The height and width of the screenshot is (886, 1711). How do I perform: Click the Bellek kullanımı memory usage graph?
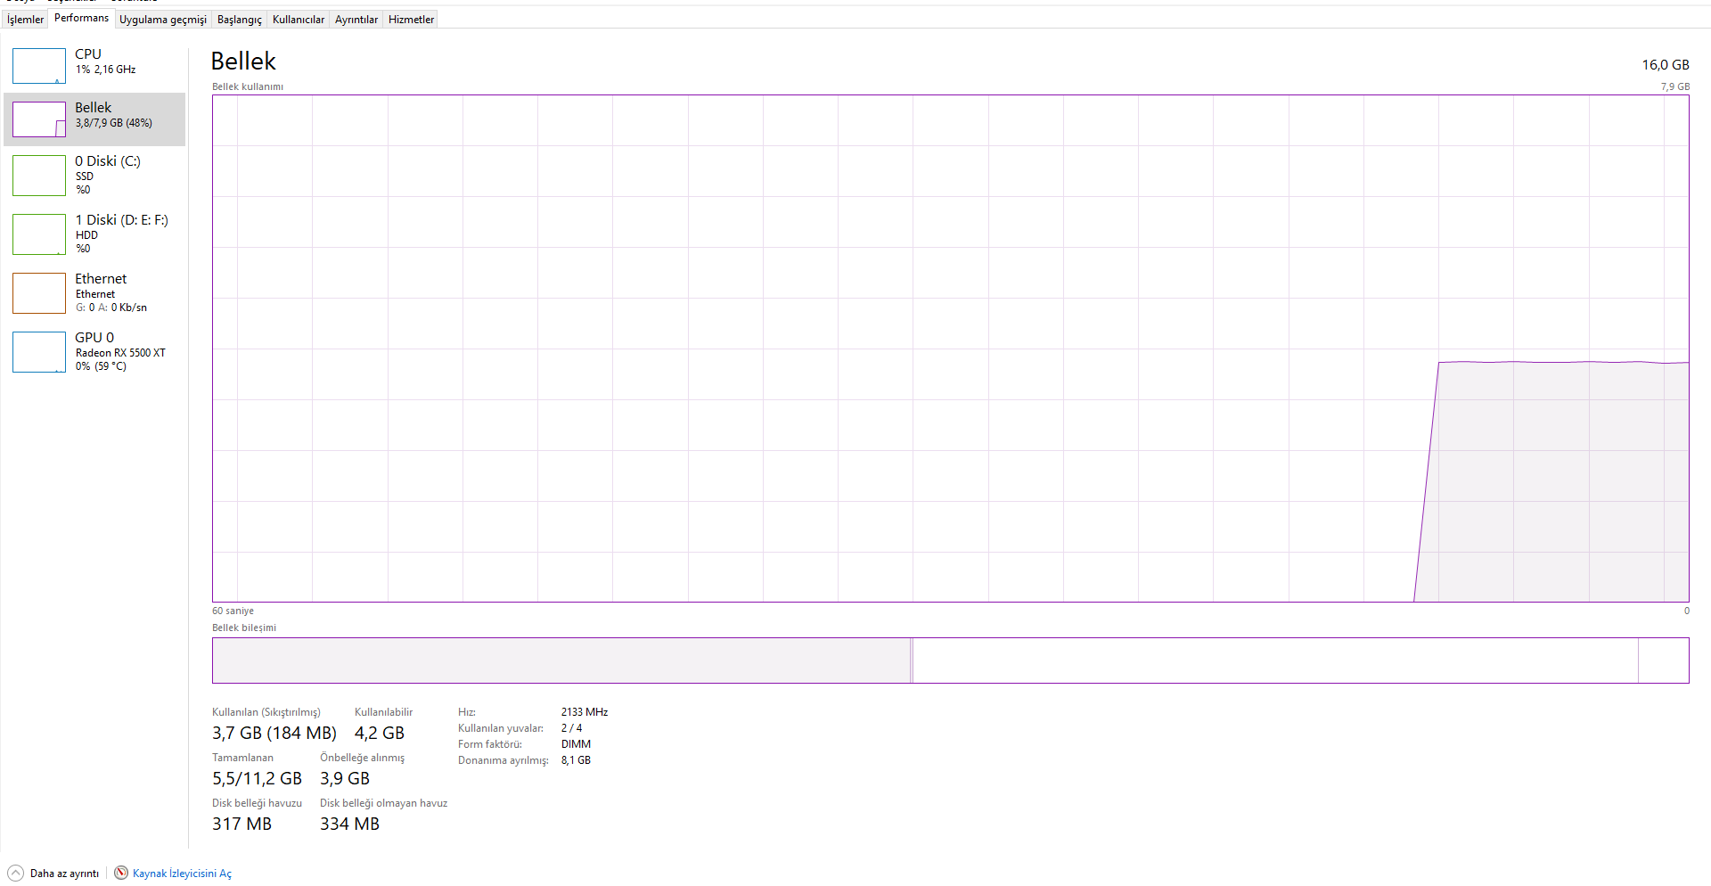pos(950,349)
